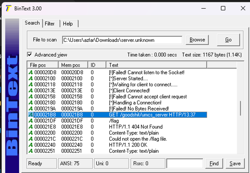The image size is (250, 173).
Task: Click the A icon on the highlighted GET row
Action: [x=31, y=115]
